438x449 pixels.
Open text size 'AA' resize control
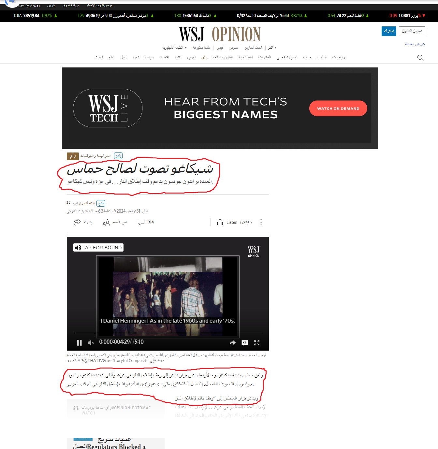tap(106, 222)
